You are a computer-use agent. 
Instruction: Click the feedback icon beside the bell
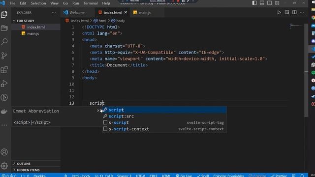click(294, 176)
